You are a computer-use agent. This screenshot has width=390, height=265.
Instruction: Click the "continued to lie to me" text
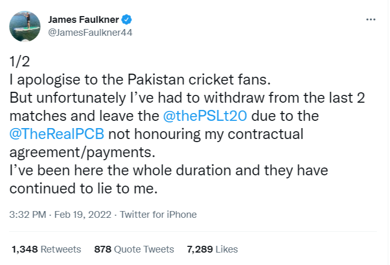pyautogui.click(x=83, y=189)
